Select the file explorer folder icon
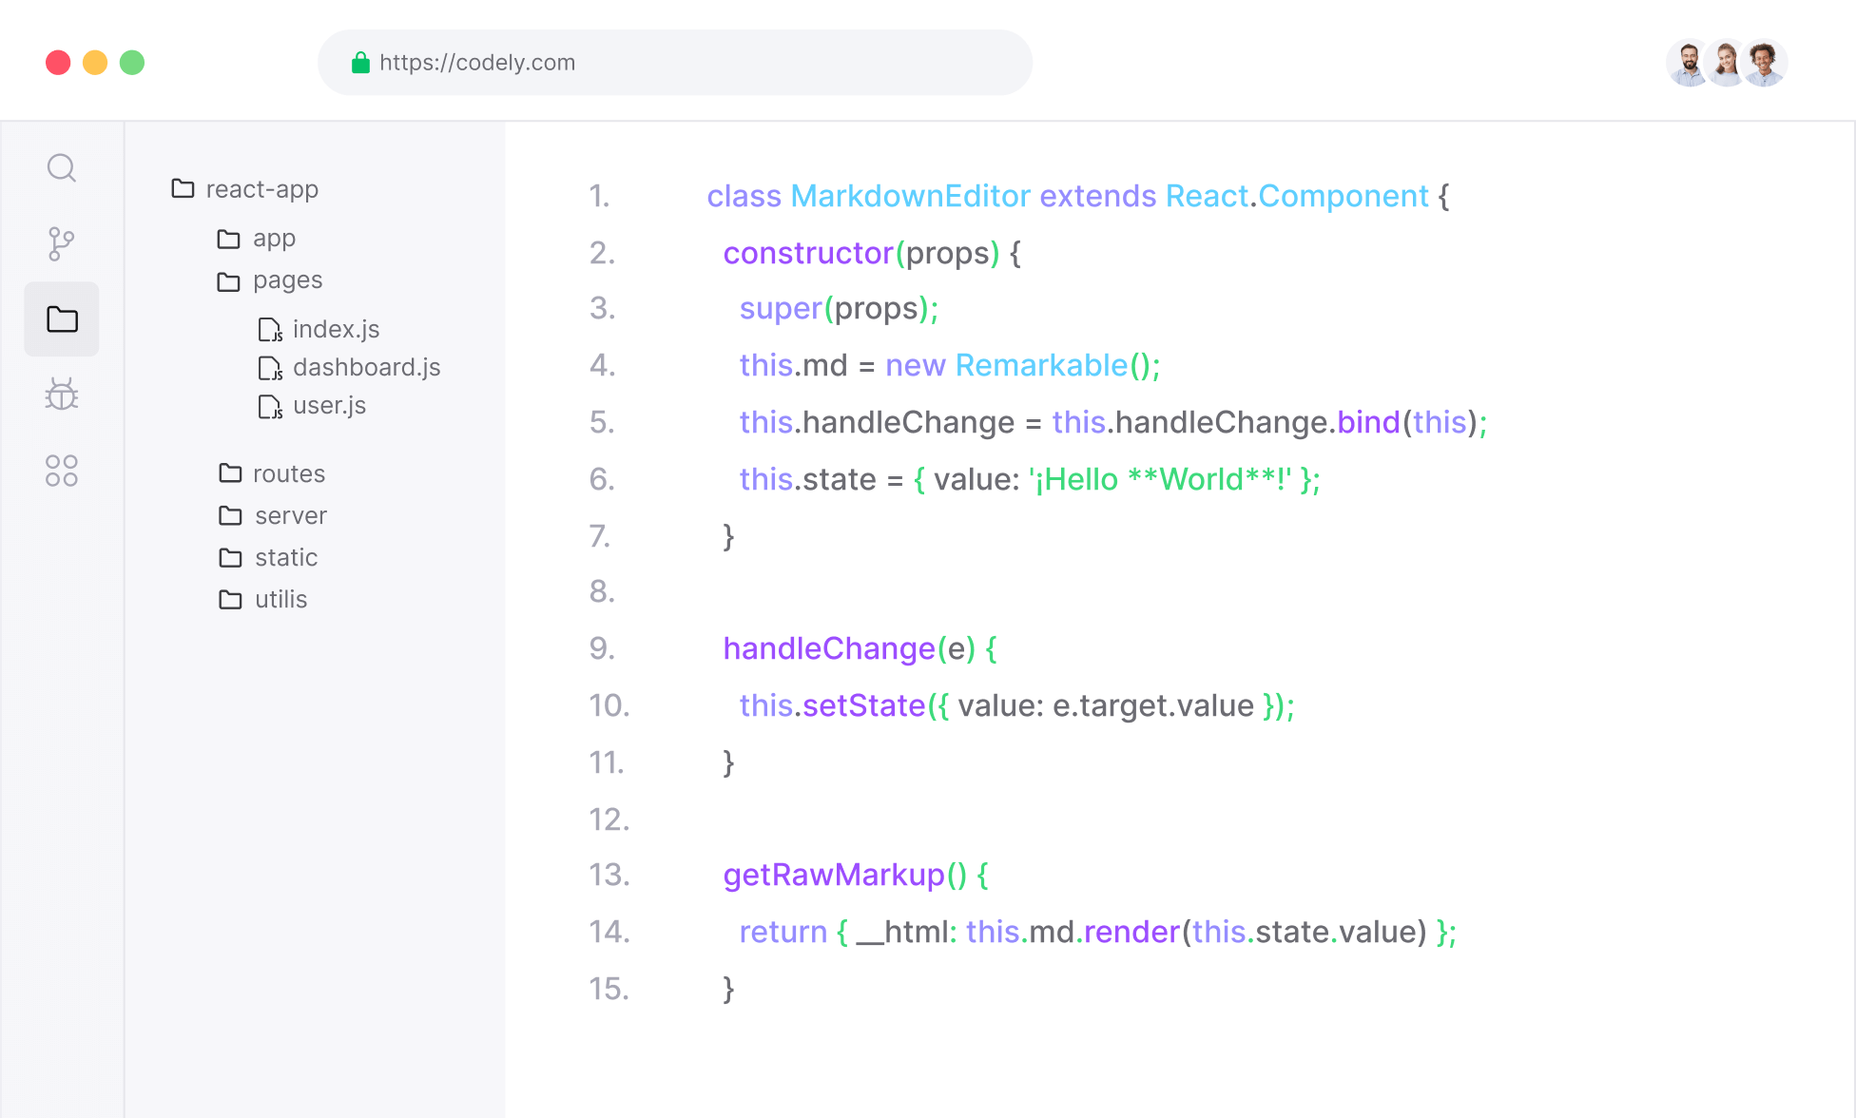The height and width of the screenshot is (1118, 1856). point(62,319)
